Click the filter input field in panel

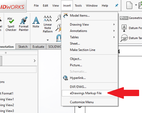coord(18,69)
